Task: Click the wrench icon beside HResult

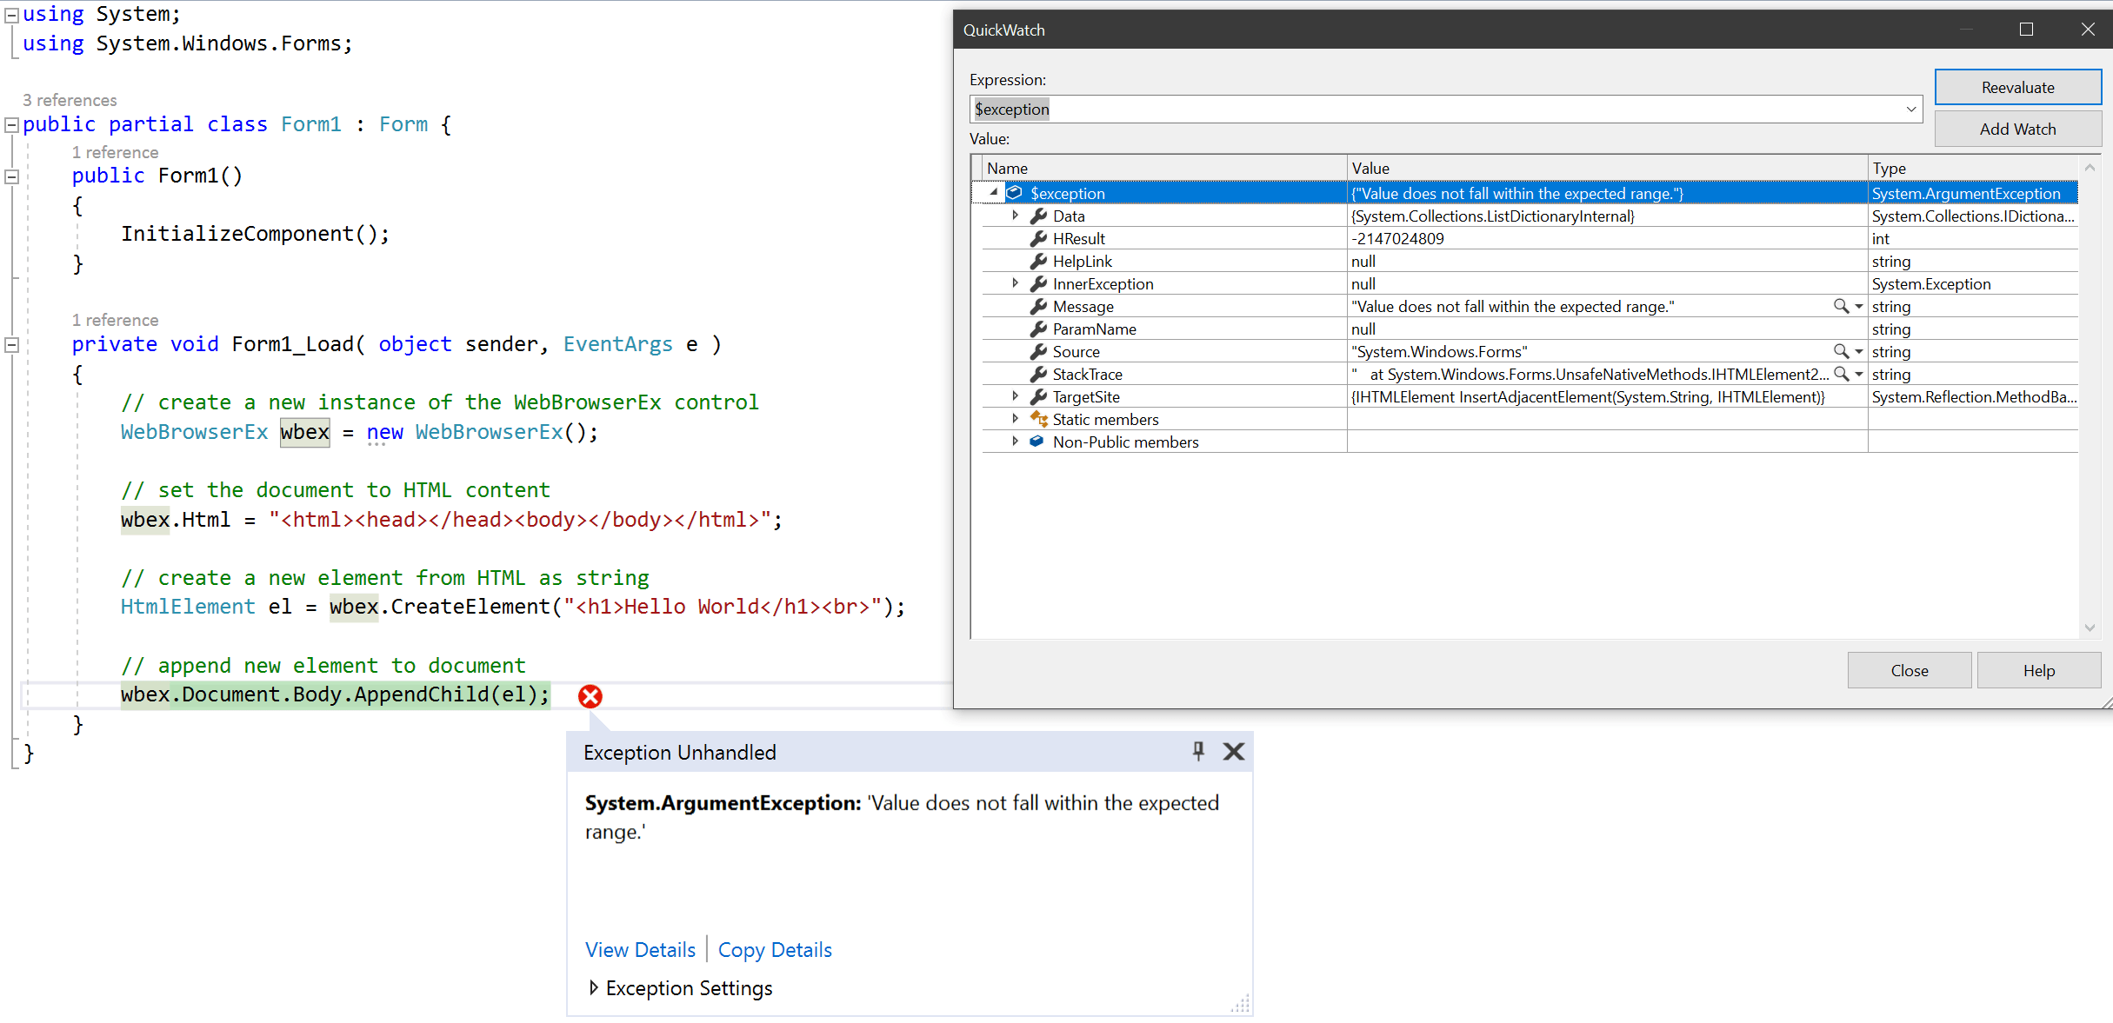Action: (1037, 238)
